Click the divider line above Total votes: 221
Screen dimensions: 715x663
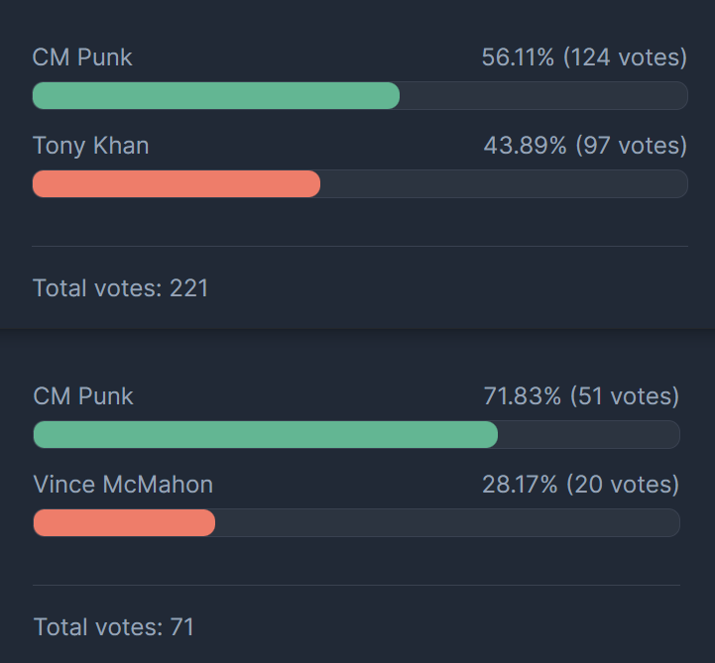[x=360, y=246]
